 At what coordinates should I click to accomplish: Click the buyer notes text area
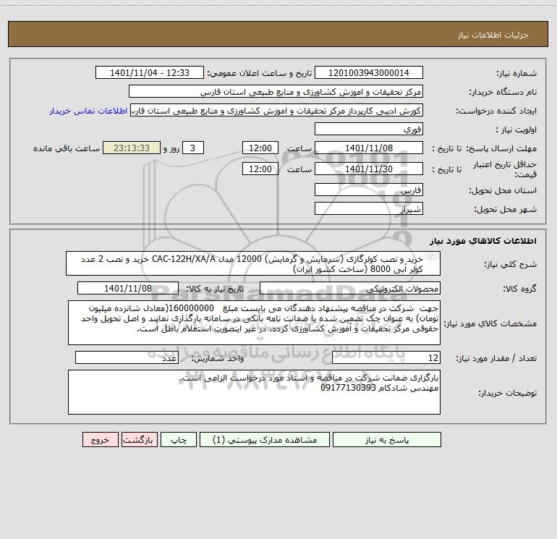[x=254, y=392]
